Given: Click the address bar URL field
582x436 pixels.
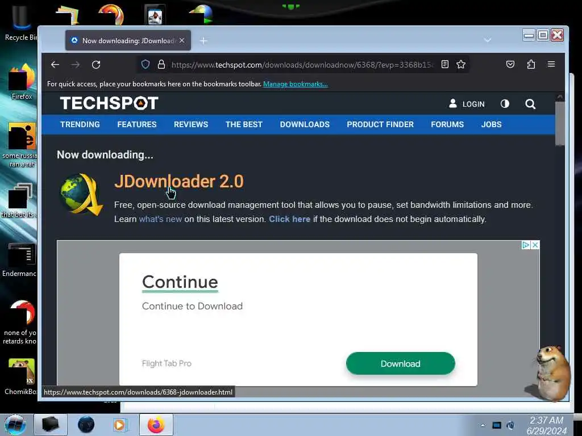Looking at the screenshot, I should [x=302, y=65].
